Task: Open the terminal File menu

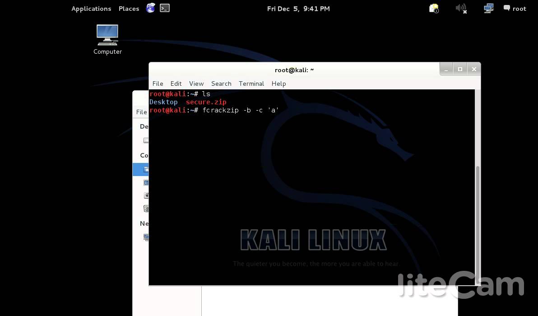Action: click(158, 84)
